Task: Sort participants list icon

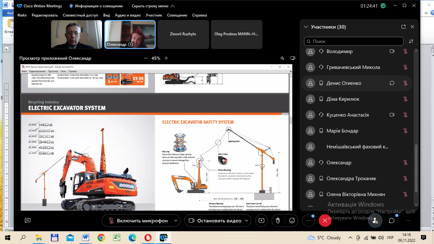Action: tap(411, 41)
